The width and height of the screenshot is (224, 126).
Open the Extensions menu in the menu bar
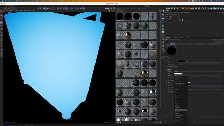point(75,1)
